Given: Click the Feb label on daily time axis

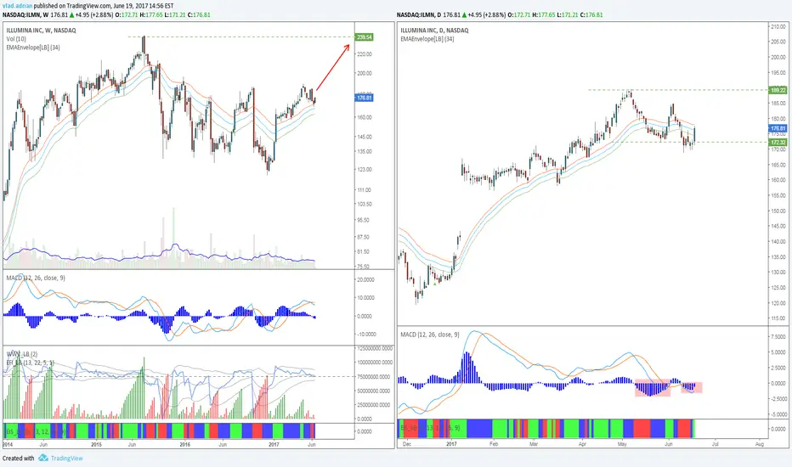Looking at the screenshot, I should pyautogui.click(x=494, y=444).
